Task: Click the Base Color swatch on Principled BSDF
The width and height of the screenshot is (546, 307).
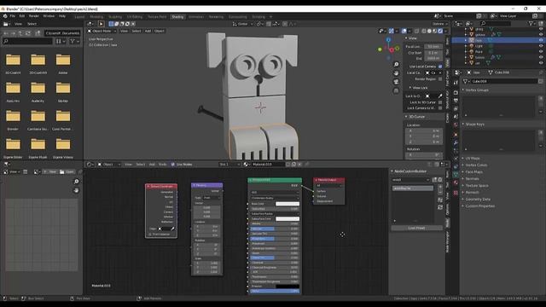Action: pyautogui.click(x=288, y=204)
